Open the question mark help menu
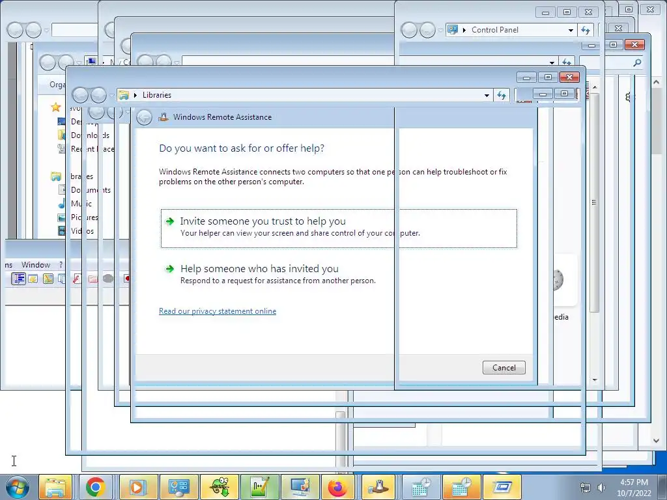The image size is (667, 500). (x=61, y=265)
